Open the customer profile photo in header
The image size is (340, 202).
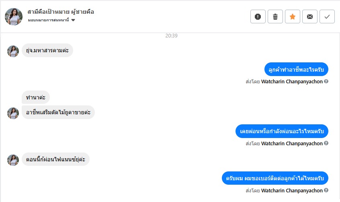[13, 17]
